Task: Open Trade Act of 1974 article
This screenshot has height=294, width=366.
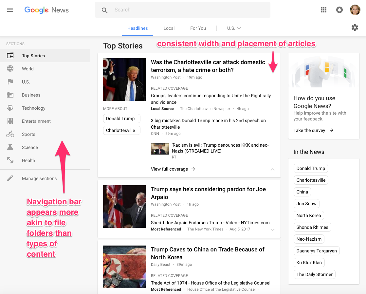Action: (210, 283)
